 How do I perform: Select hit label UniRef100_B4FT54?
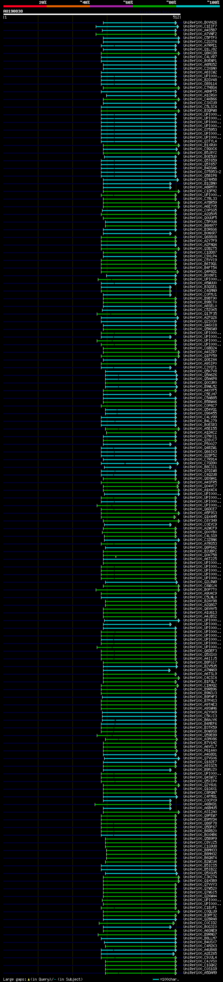(x=200, y=268)
